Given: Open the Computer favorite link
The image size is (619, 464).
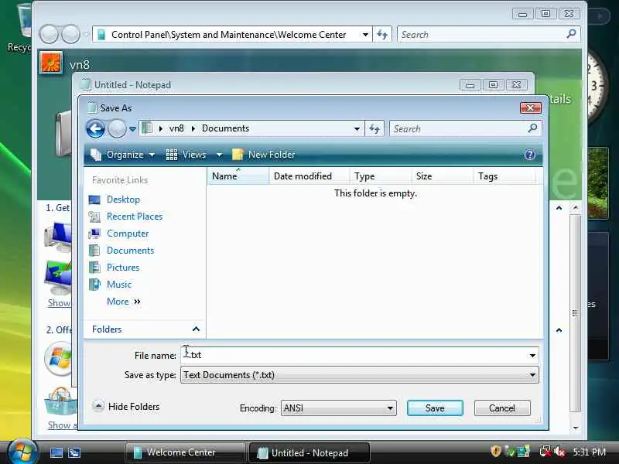Looking at the screenshot, I should pos(128,234).
